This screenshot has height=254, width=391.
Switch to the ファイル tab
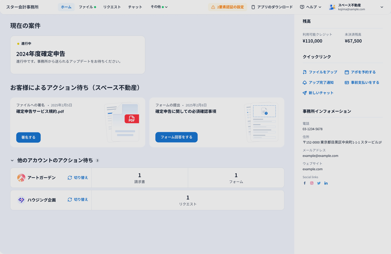click(x=87, y=7)
